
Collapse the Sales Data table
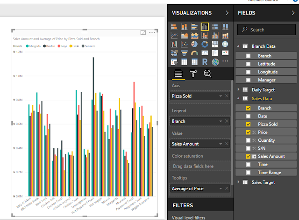[238, 98]
